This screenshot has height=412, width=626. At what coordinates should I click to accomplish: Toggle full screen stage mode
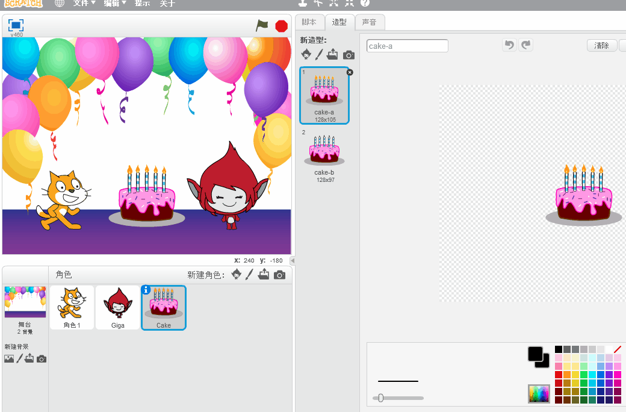pyautogui.click(x=16, y=25)
